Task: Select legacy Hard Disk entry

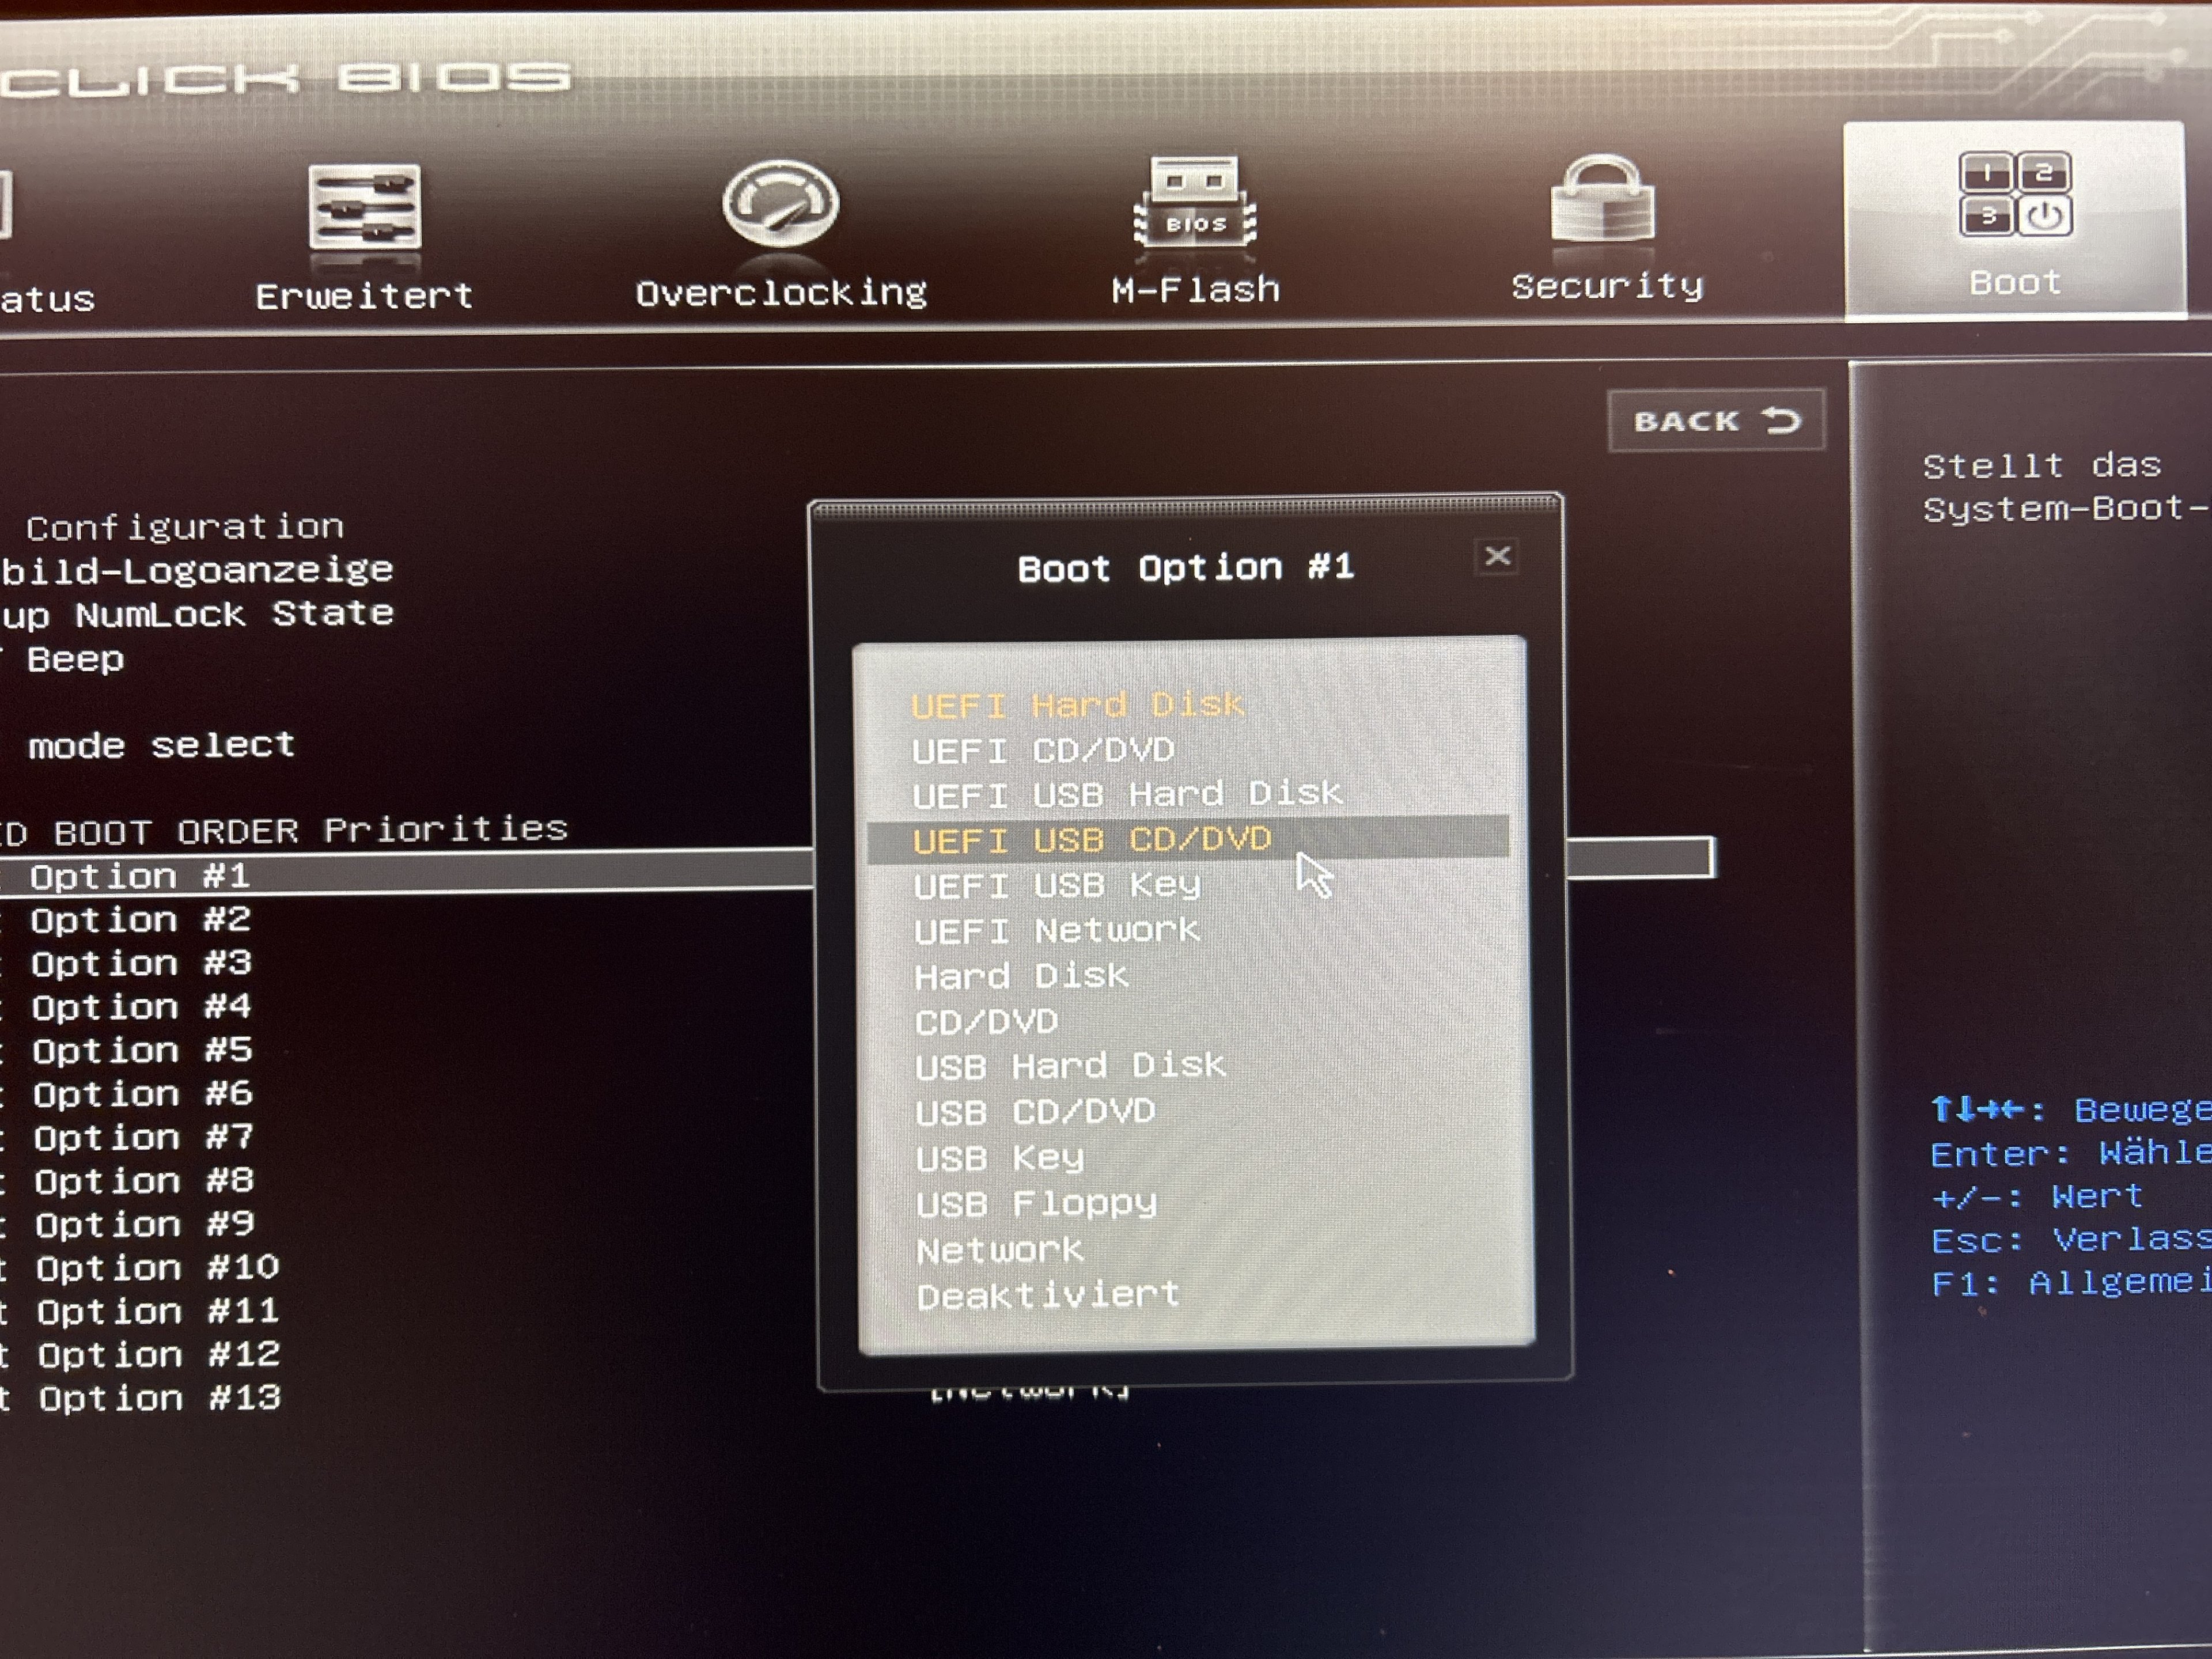Action: [x=1021, y=976]
